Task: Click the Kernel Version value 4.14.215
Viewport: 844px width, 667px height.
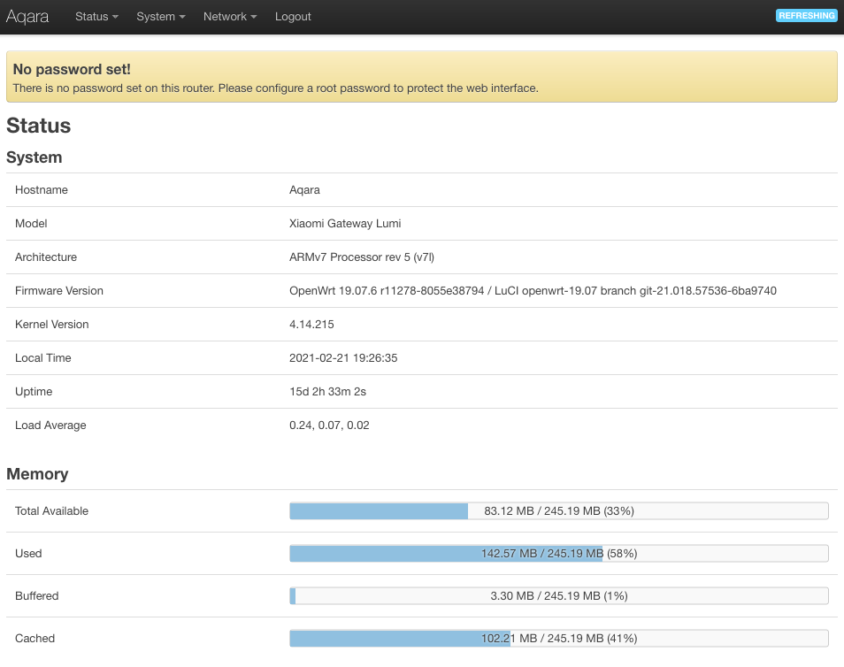Action: 311,325
